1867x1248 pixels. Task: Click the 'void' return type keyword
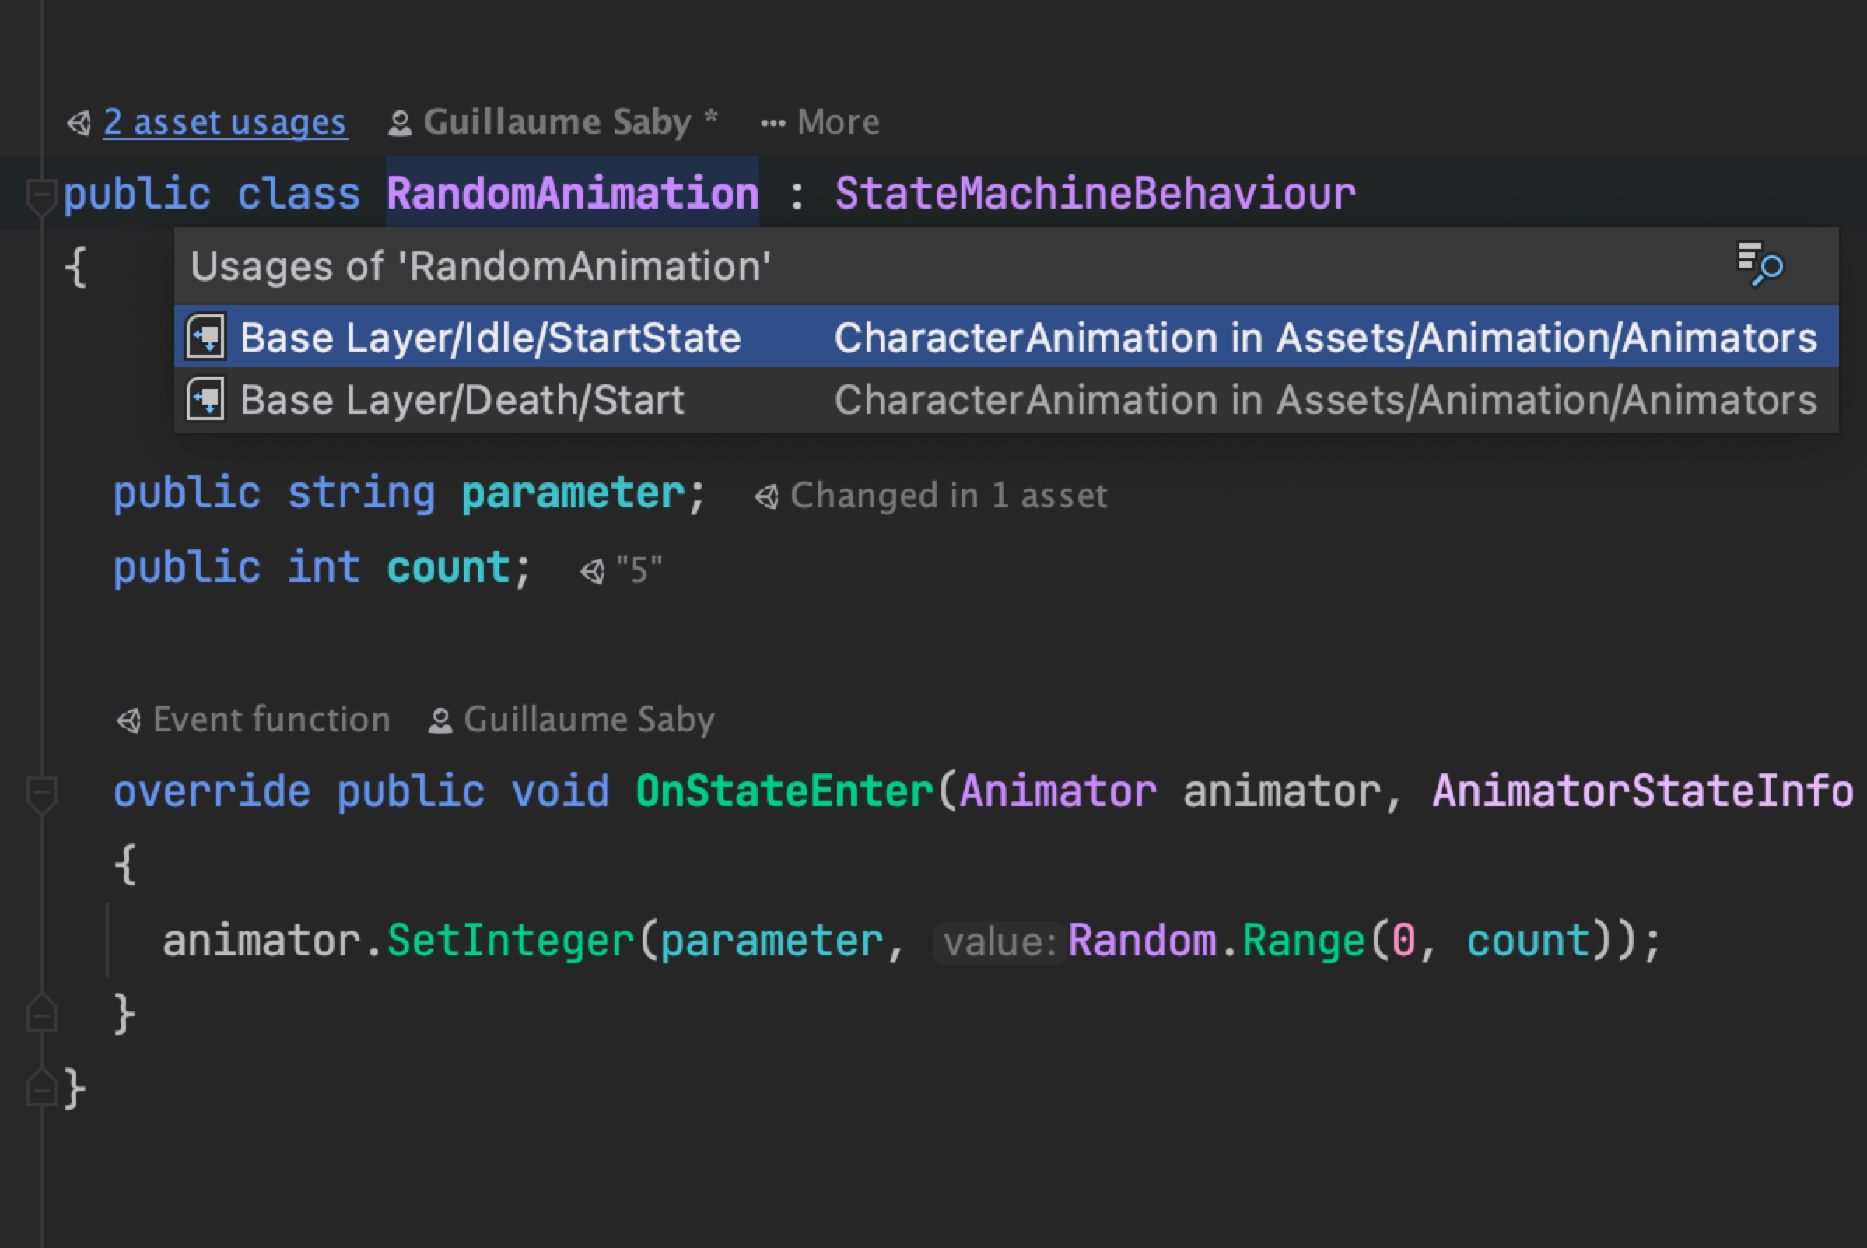560,791
